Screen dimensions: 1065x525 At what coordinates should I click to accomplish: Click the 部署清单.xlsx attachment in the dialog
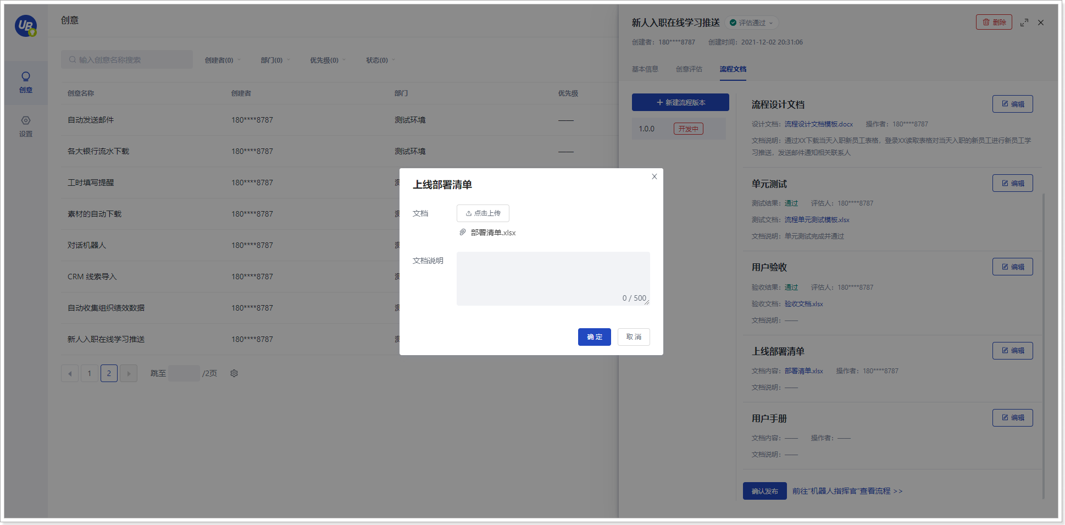click(492, 233)
